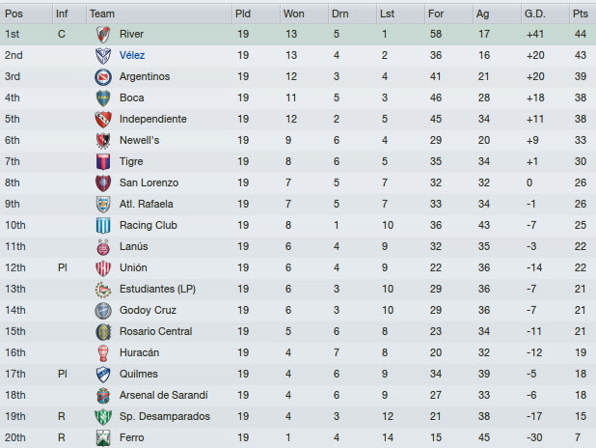The height and width of the screenshot is (448, 596).
Task: Open the Vélez team link
Action: tap(132, 56)
